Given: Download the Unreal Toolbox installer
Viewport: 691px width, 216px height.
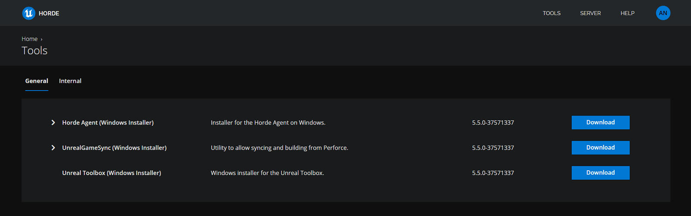Looking at the screenshot, I should point(600,172).
